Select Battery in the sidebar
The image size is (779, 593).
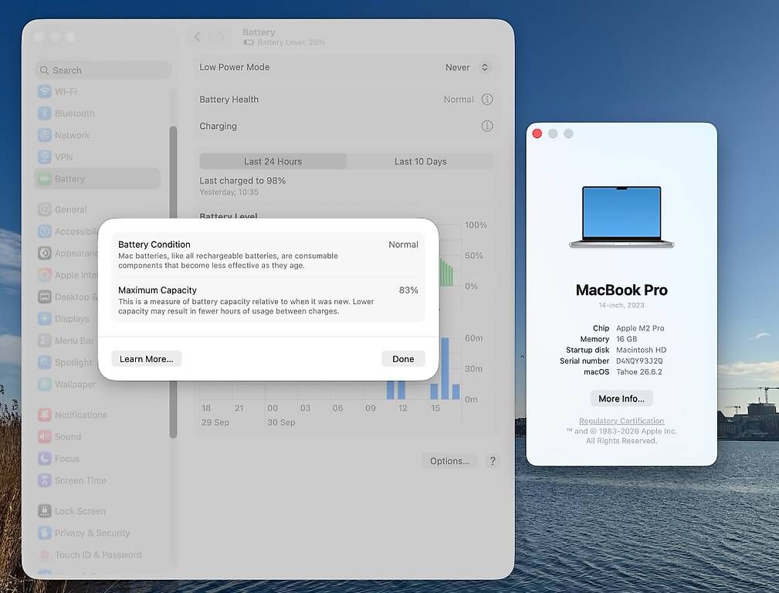97,179
